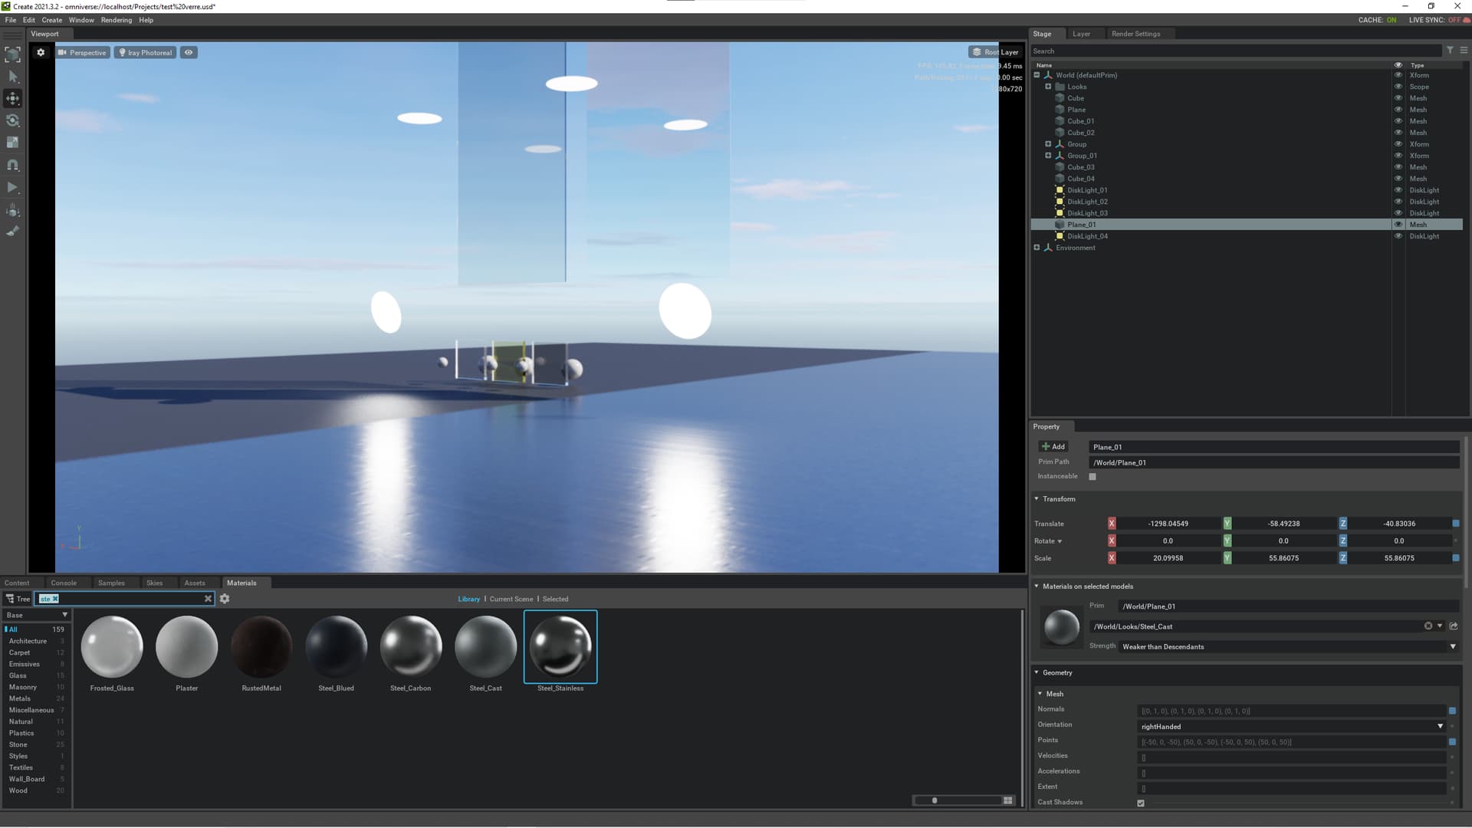Open viewport visibility eye menu
1472x828 pixels.
pyautogui.click(x=189, y=53)
